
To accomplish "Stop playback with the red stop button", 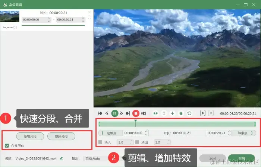I will coord(136,113).
